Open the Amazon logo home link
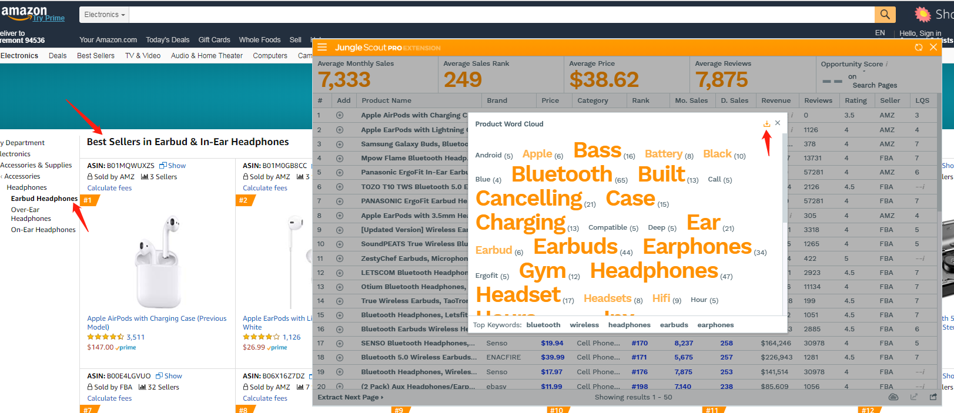 [x=24, y=13]
